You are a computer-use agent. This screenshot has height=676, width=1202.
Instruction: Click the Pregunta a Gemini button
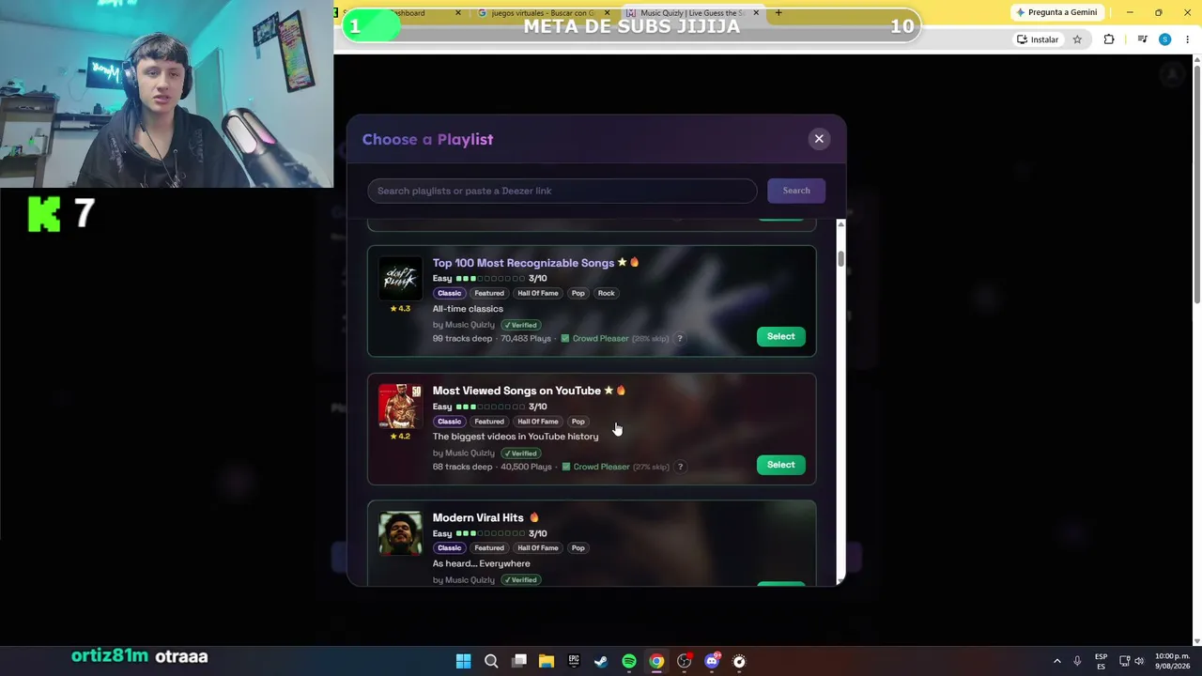click(1056, 12)
